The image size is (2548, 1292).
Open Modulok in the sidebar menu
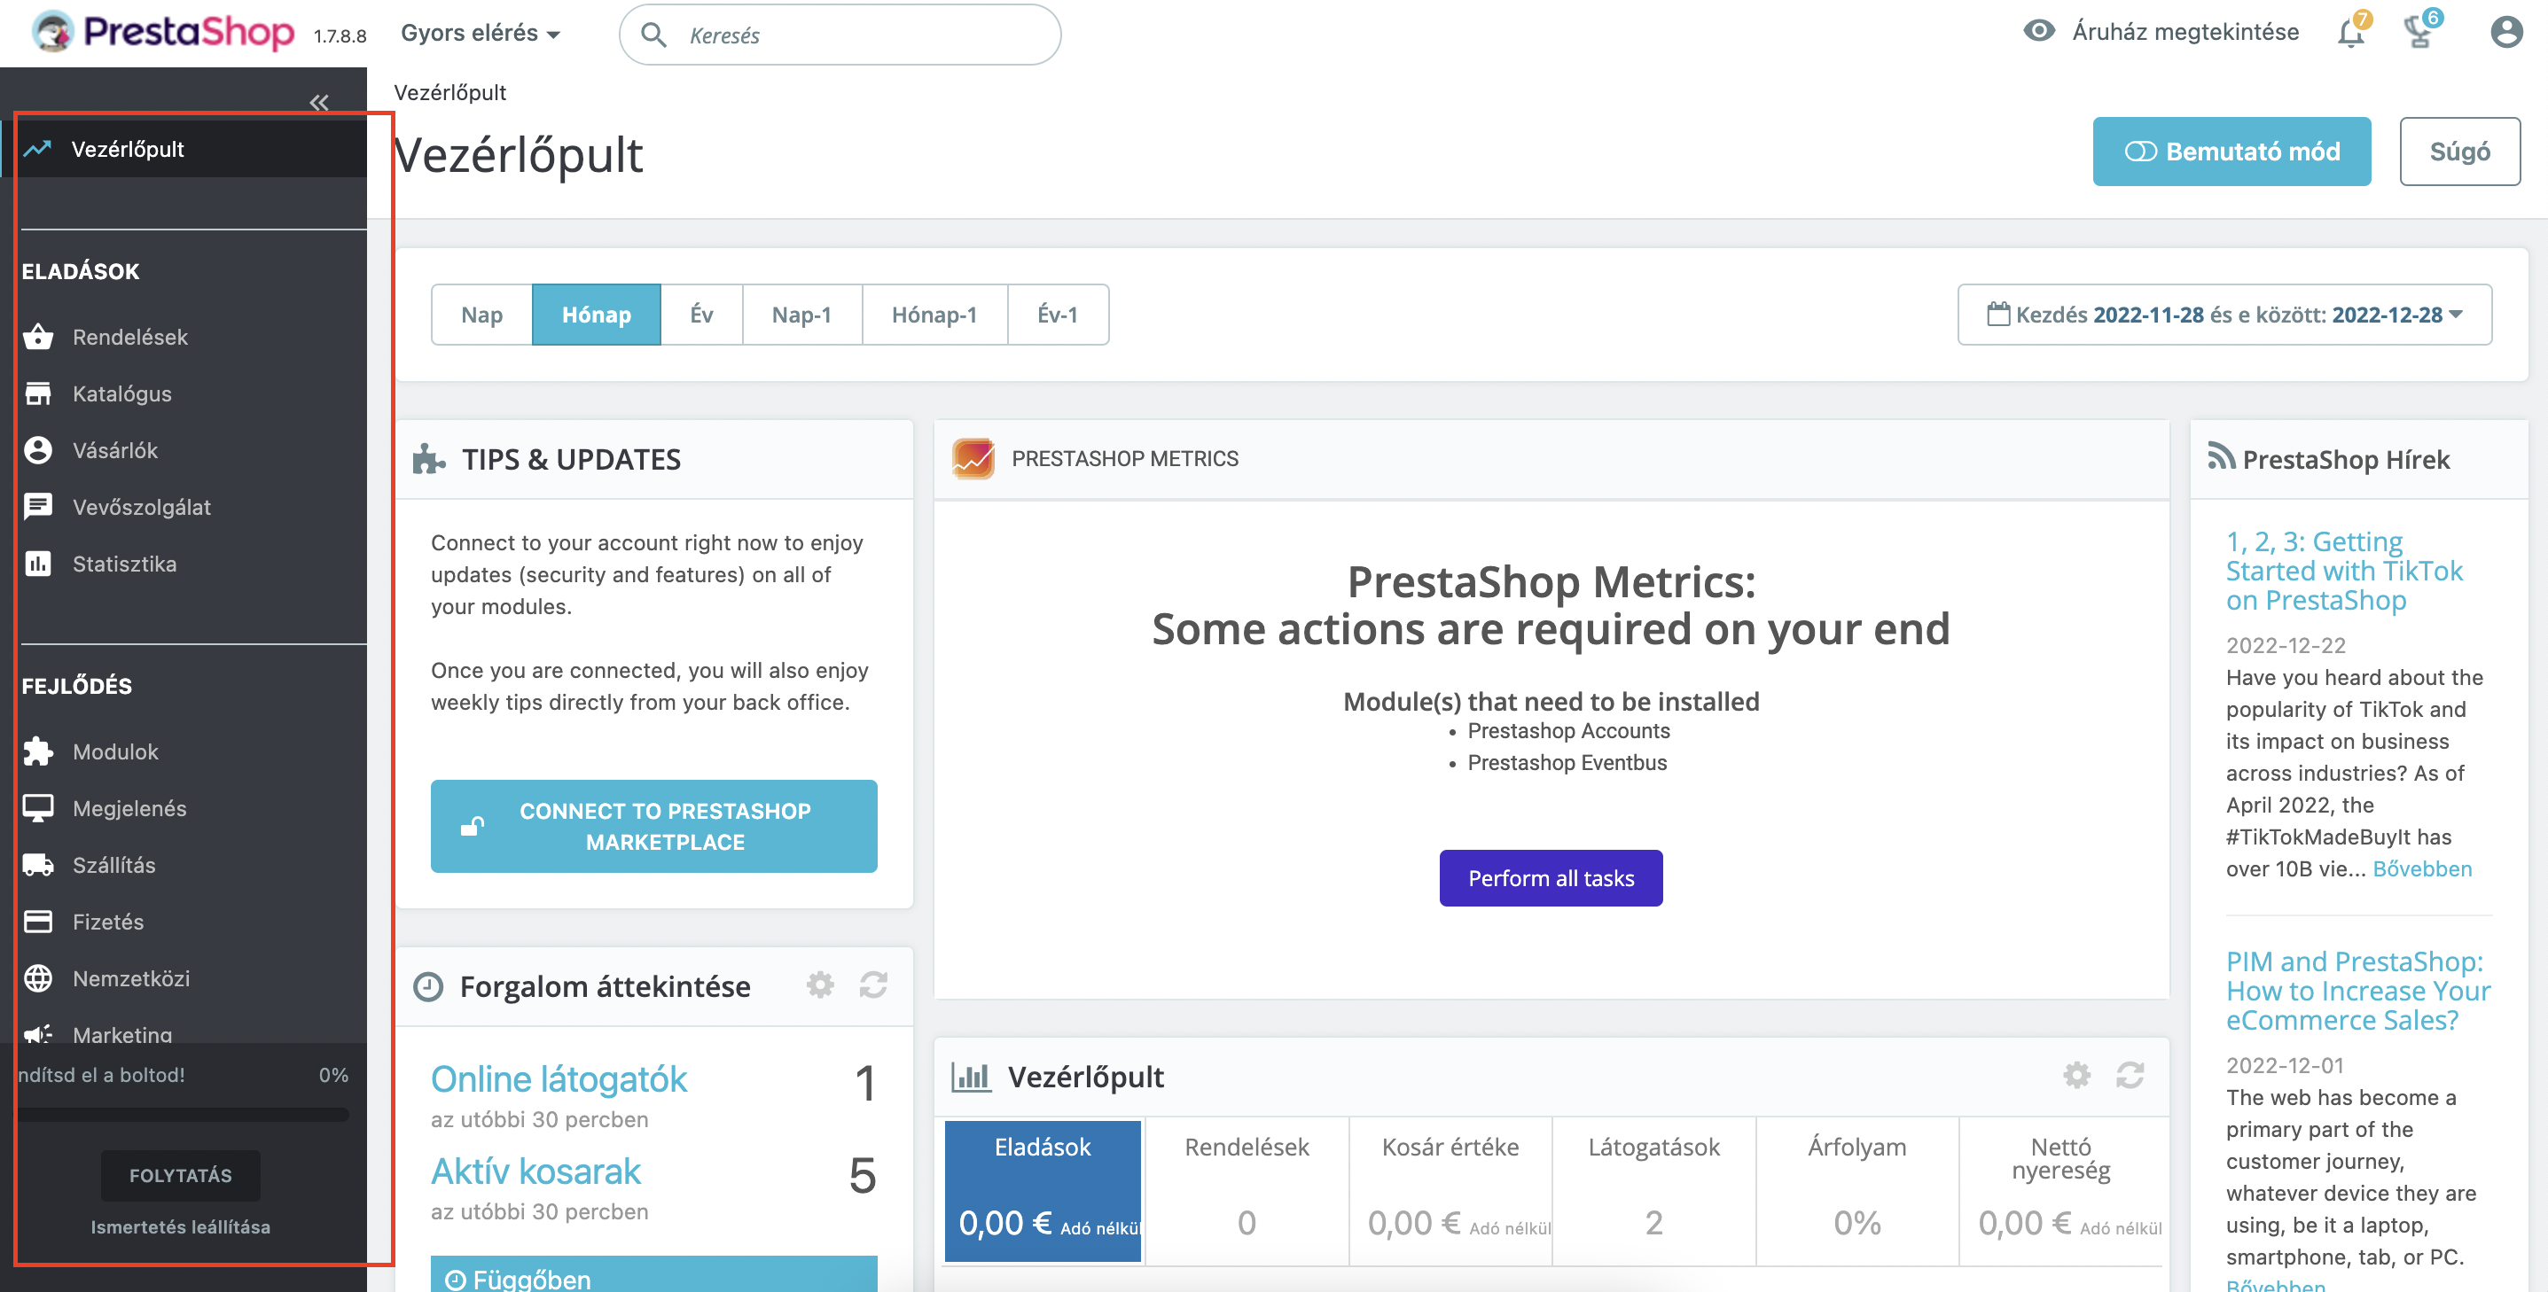114,751
